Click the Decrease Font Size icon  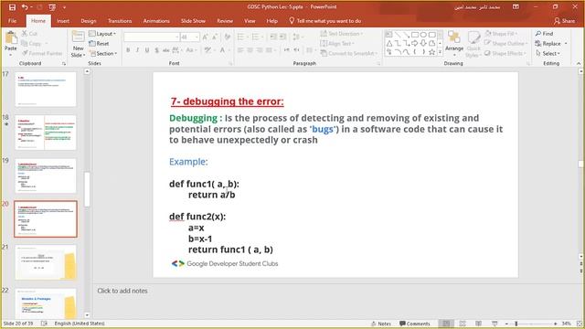pyautogui.click(x=215, y=37)
